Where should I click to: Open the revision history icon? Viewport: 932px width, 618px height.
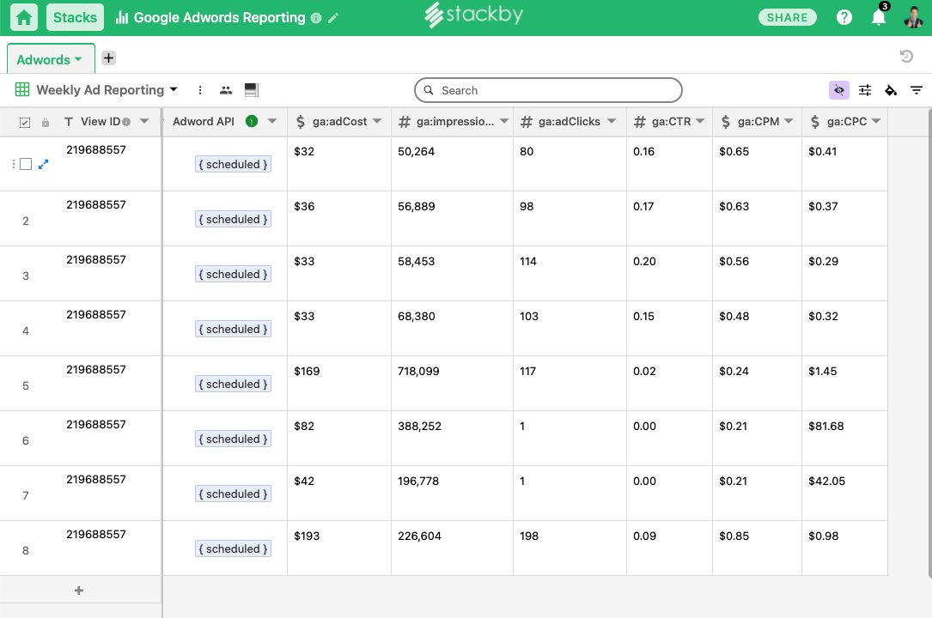pyautogui.click(x=906, y=57)
